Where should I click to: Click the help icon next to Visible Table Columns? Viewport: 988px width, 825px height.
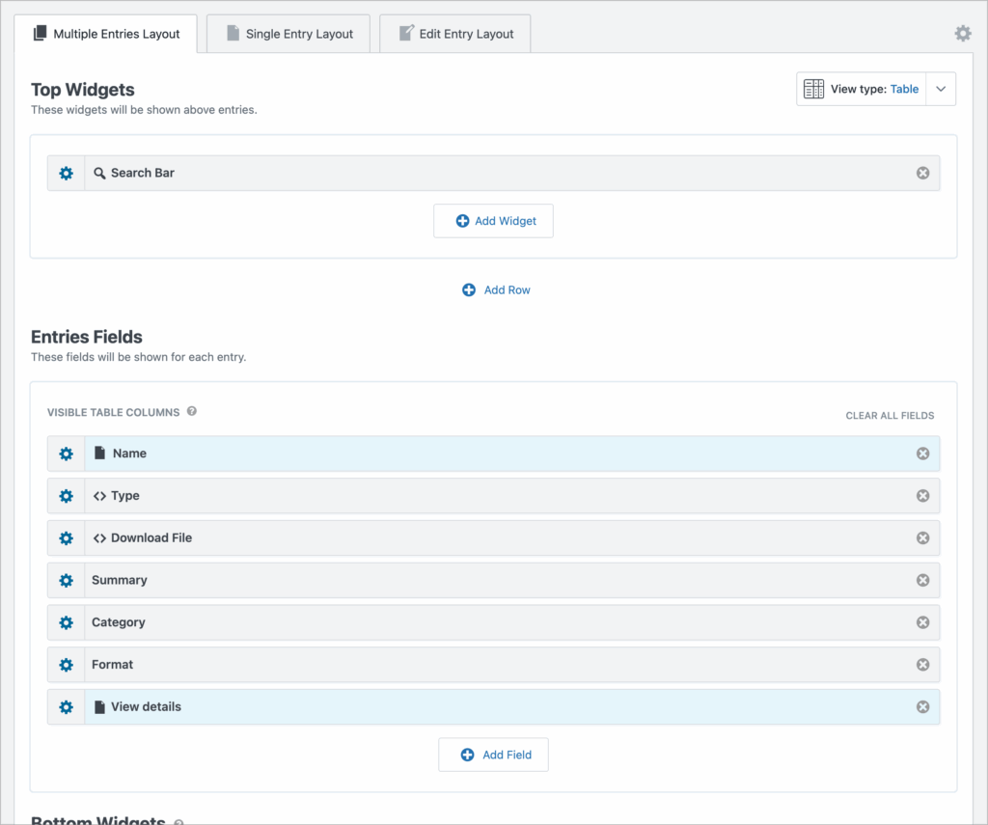[x=191, y=411]
